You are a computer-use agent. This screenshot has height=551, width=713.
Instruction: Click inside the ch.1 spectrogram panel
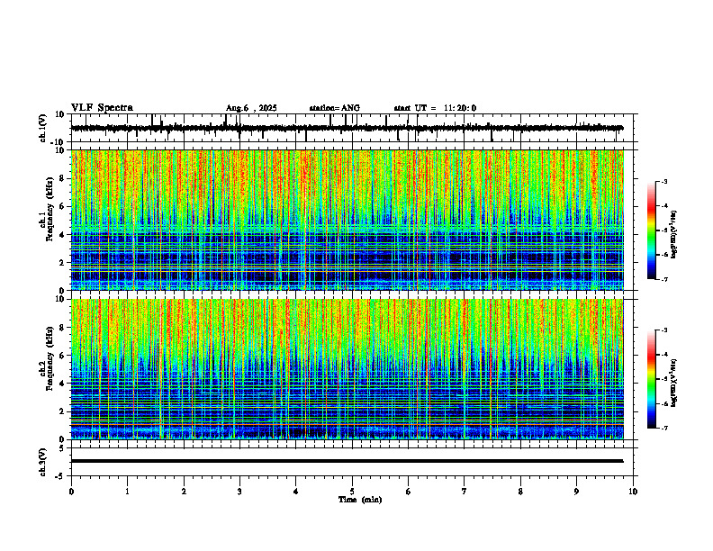click(347, 220)
